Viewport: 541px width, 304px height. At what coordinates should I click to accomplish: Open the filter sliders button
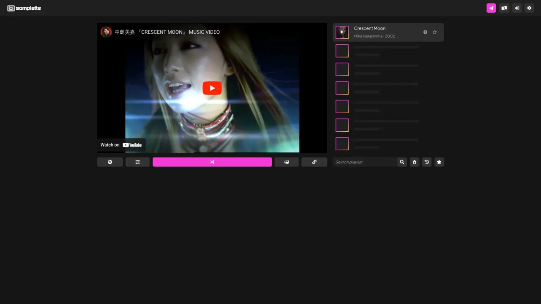pos(138,162)
